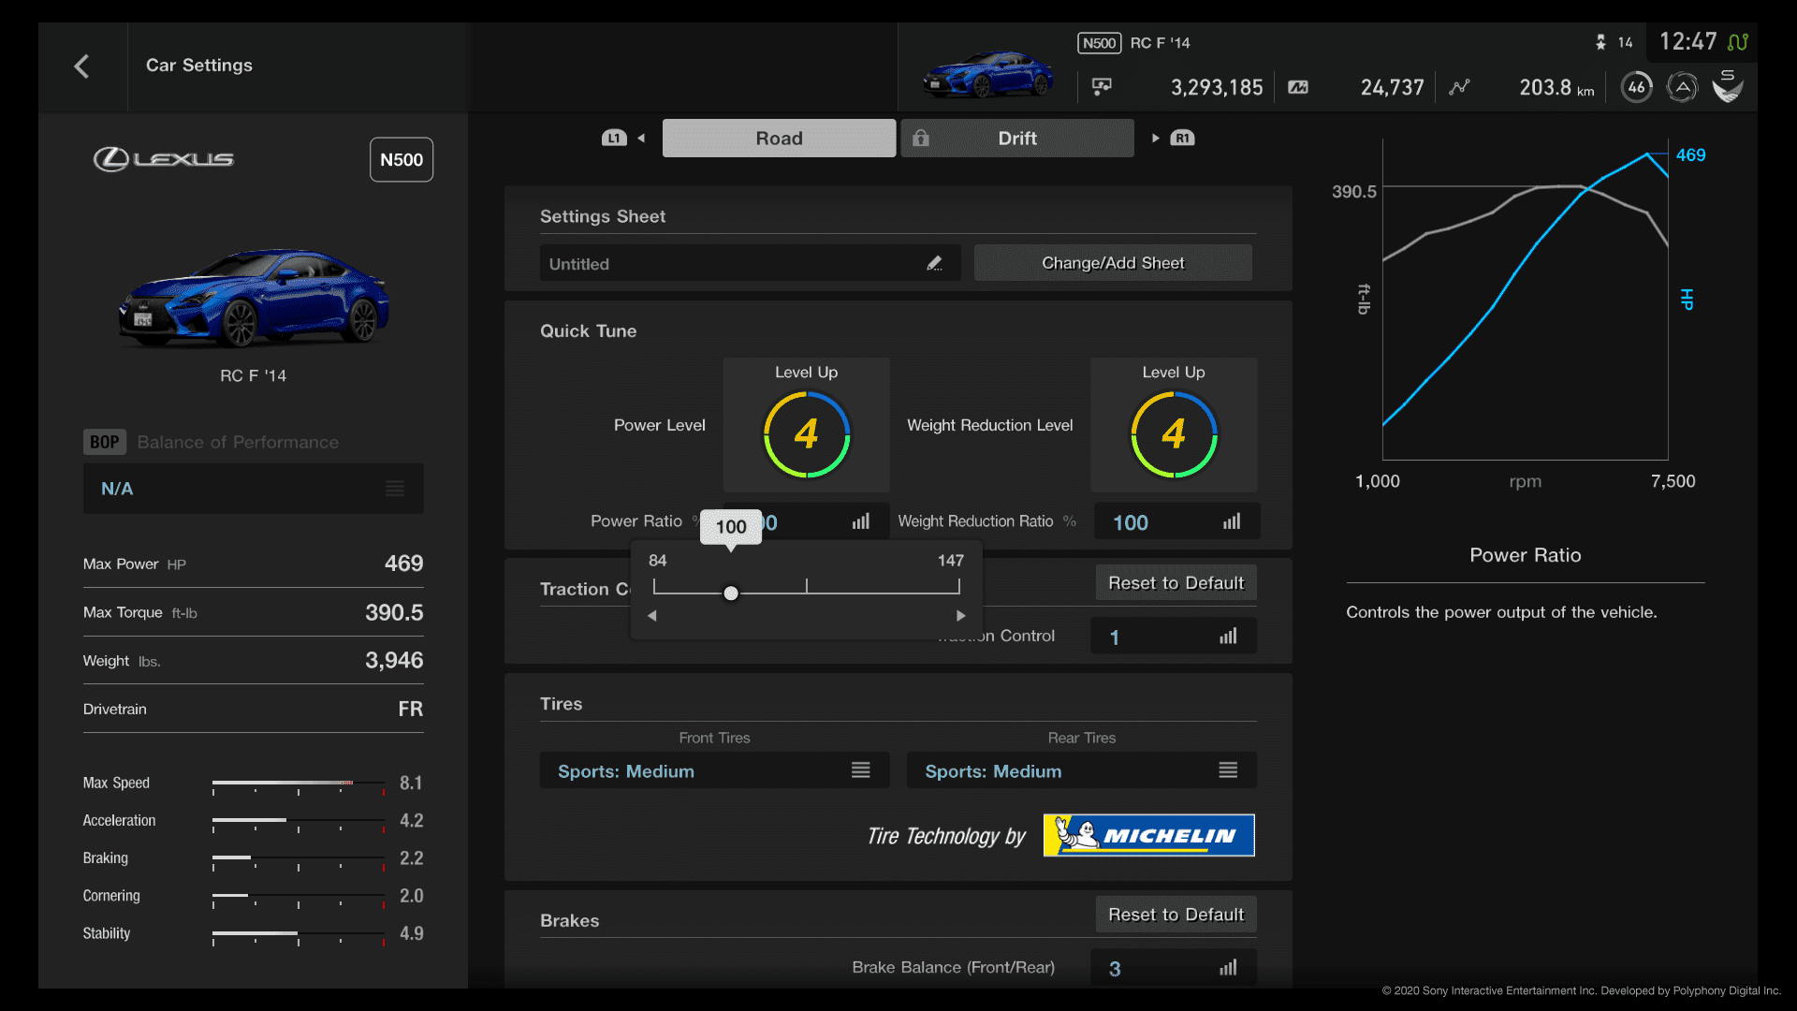This screenshot has height=1011, width=1797.
Task: Click the pencil edit icon for sheet name
Action: [x=934, y=264]
